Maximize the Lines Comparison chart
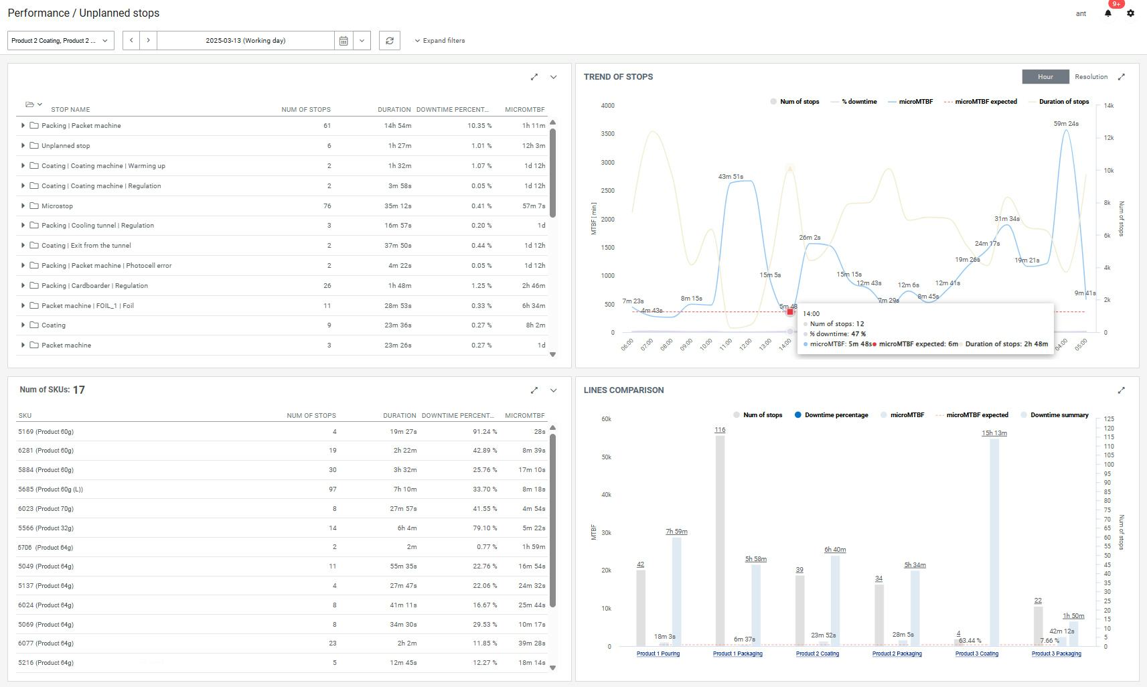This screenshot has width=1147, height=687. click(x=1122, y=390)
